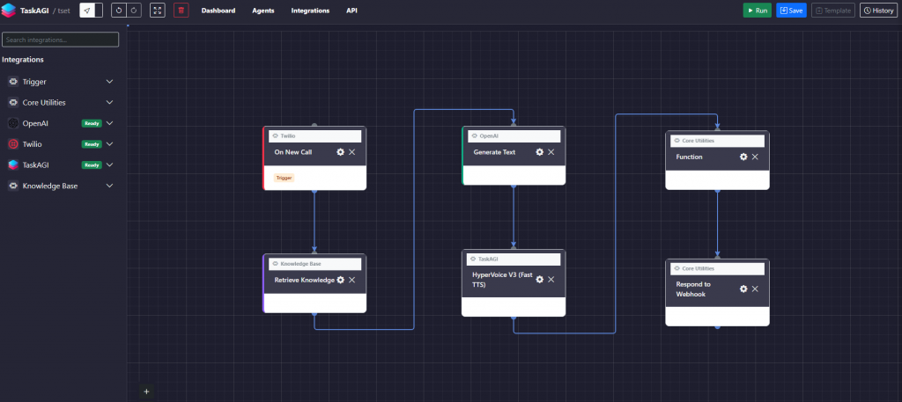Viewport: 902px width, 402px height.
Task: Expand the Twilio integrations group
Action: (109, 144)
